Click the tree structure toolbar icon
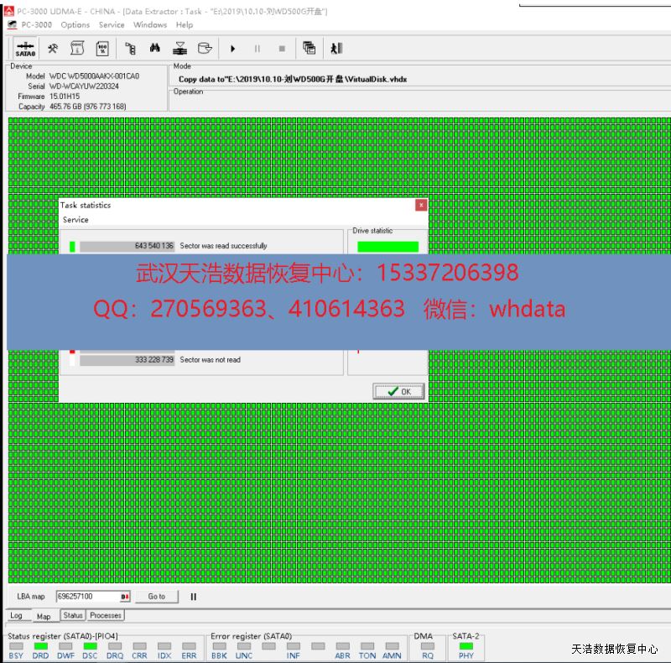Viewport: 671px width, 663px height. (130, 49)
